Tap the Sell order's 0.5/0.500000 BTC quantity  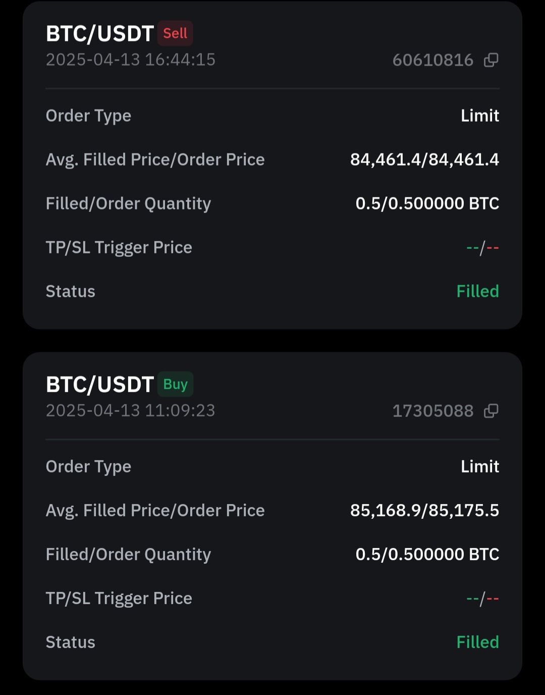point(427,203)
